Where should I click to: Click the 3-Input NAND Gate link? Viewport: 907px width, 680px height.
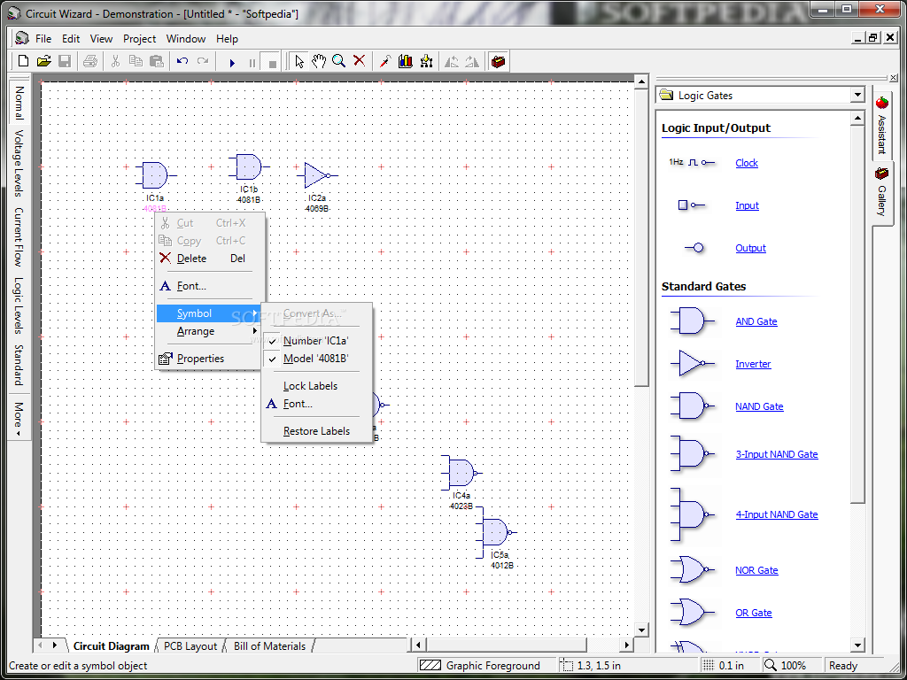[776, 454]
